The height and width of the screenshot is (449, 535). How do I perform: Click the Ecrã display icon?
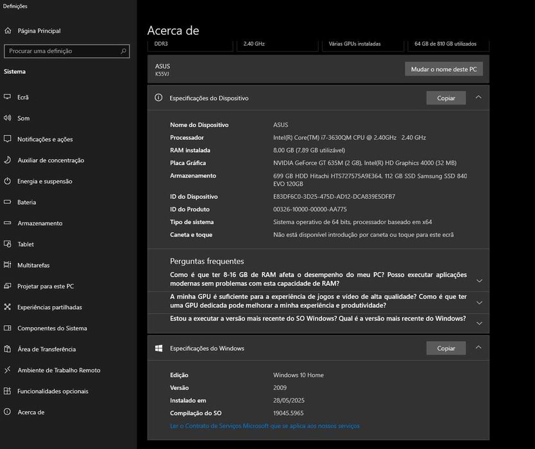pos(8,97)
